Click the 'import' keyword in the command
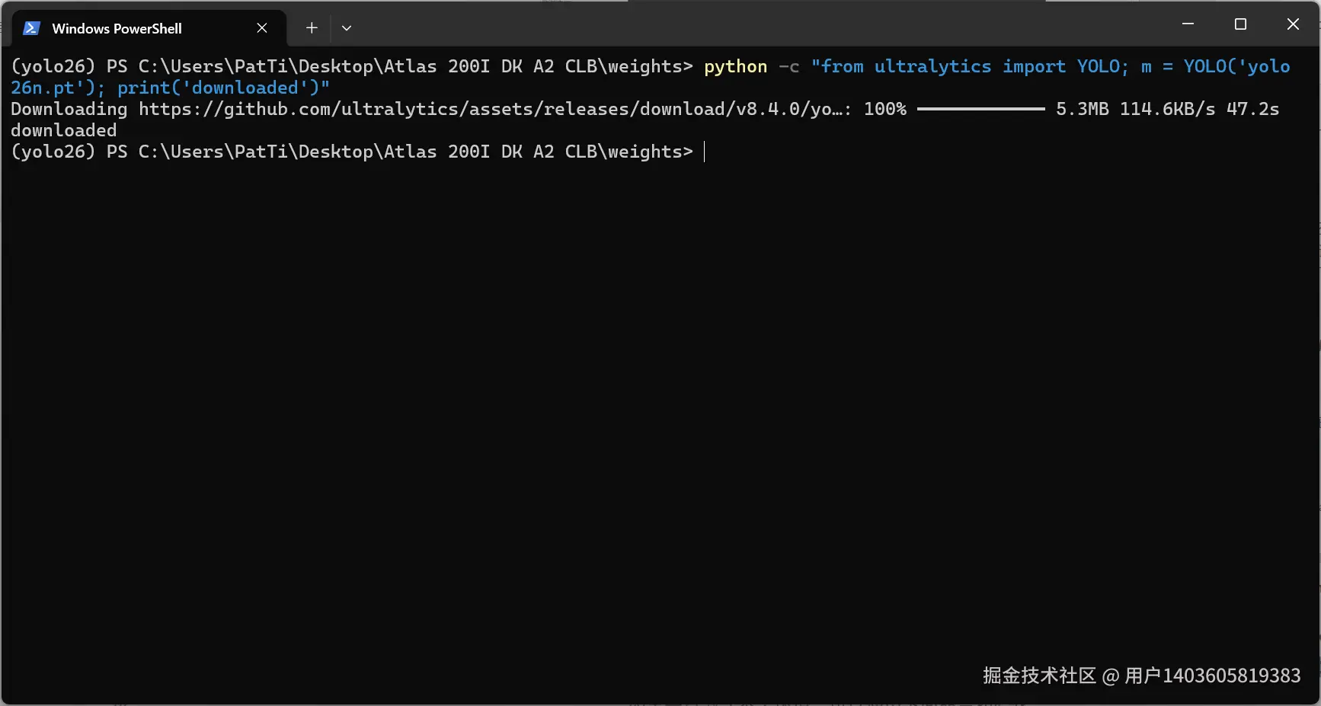Image resolution: width=1321 pixels, height=706 pixels. (x=1034, y=66)
